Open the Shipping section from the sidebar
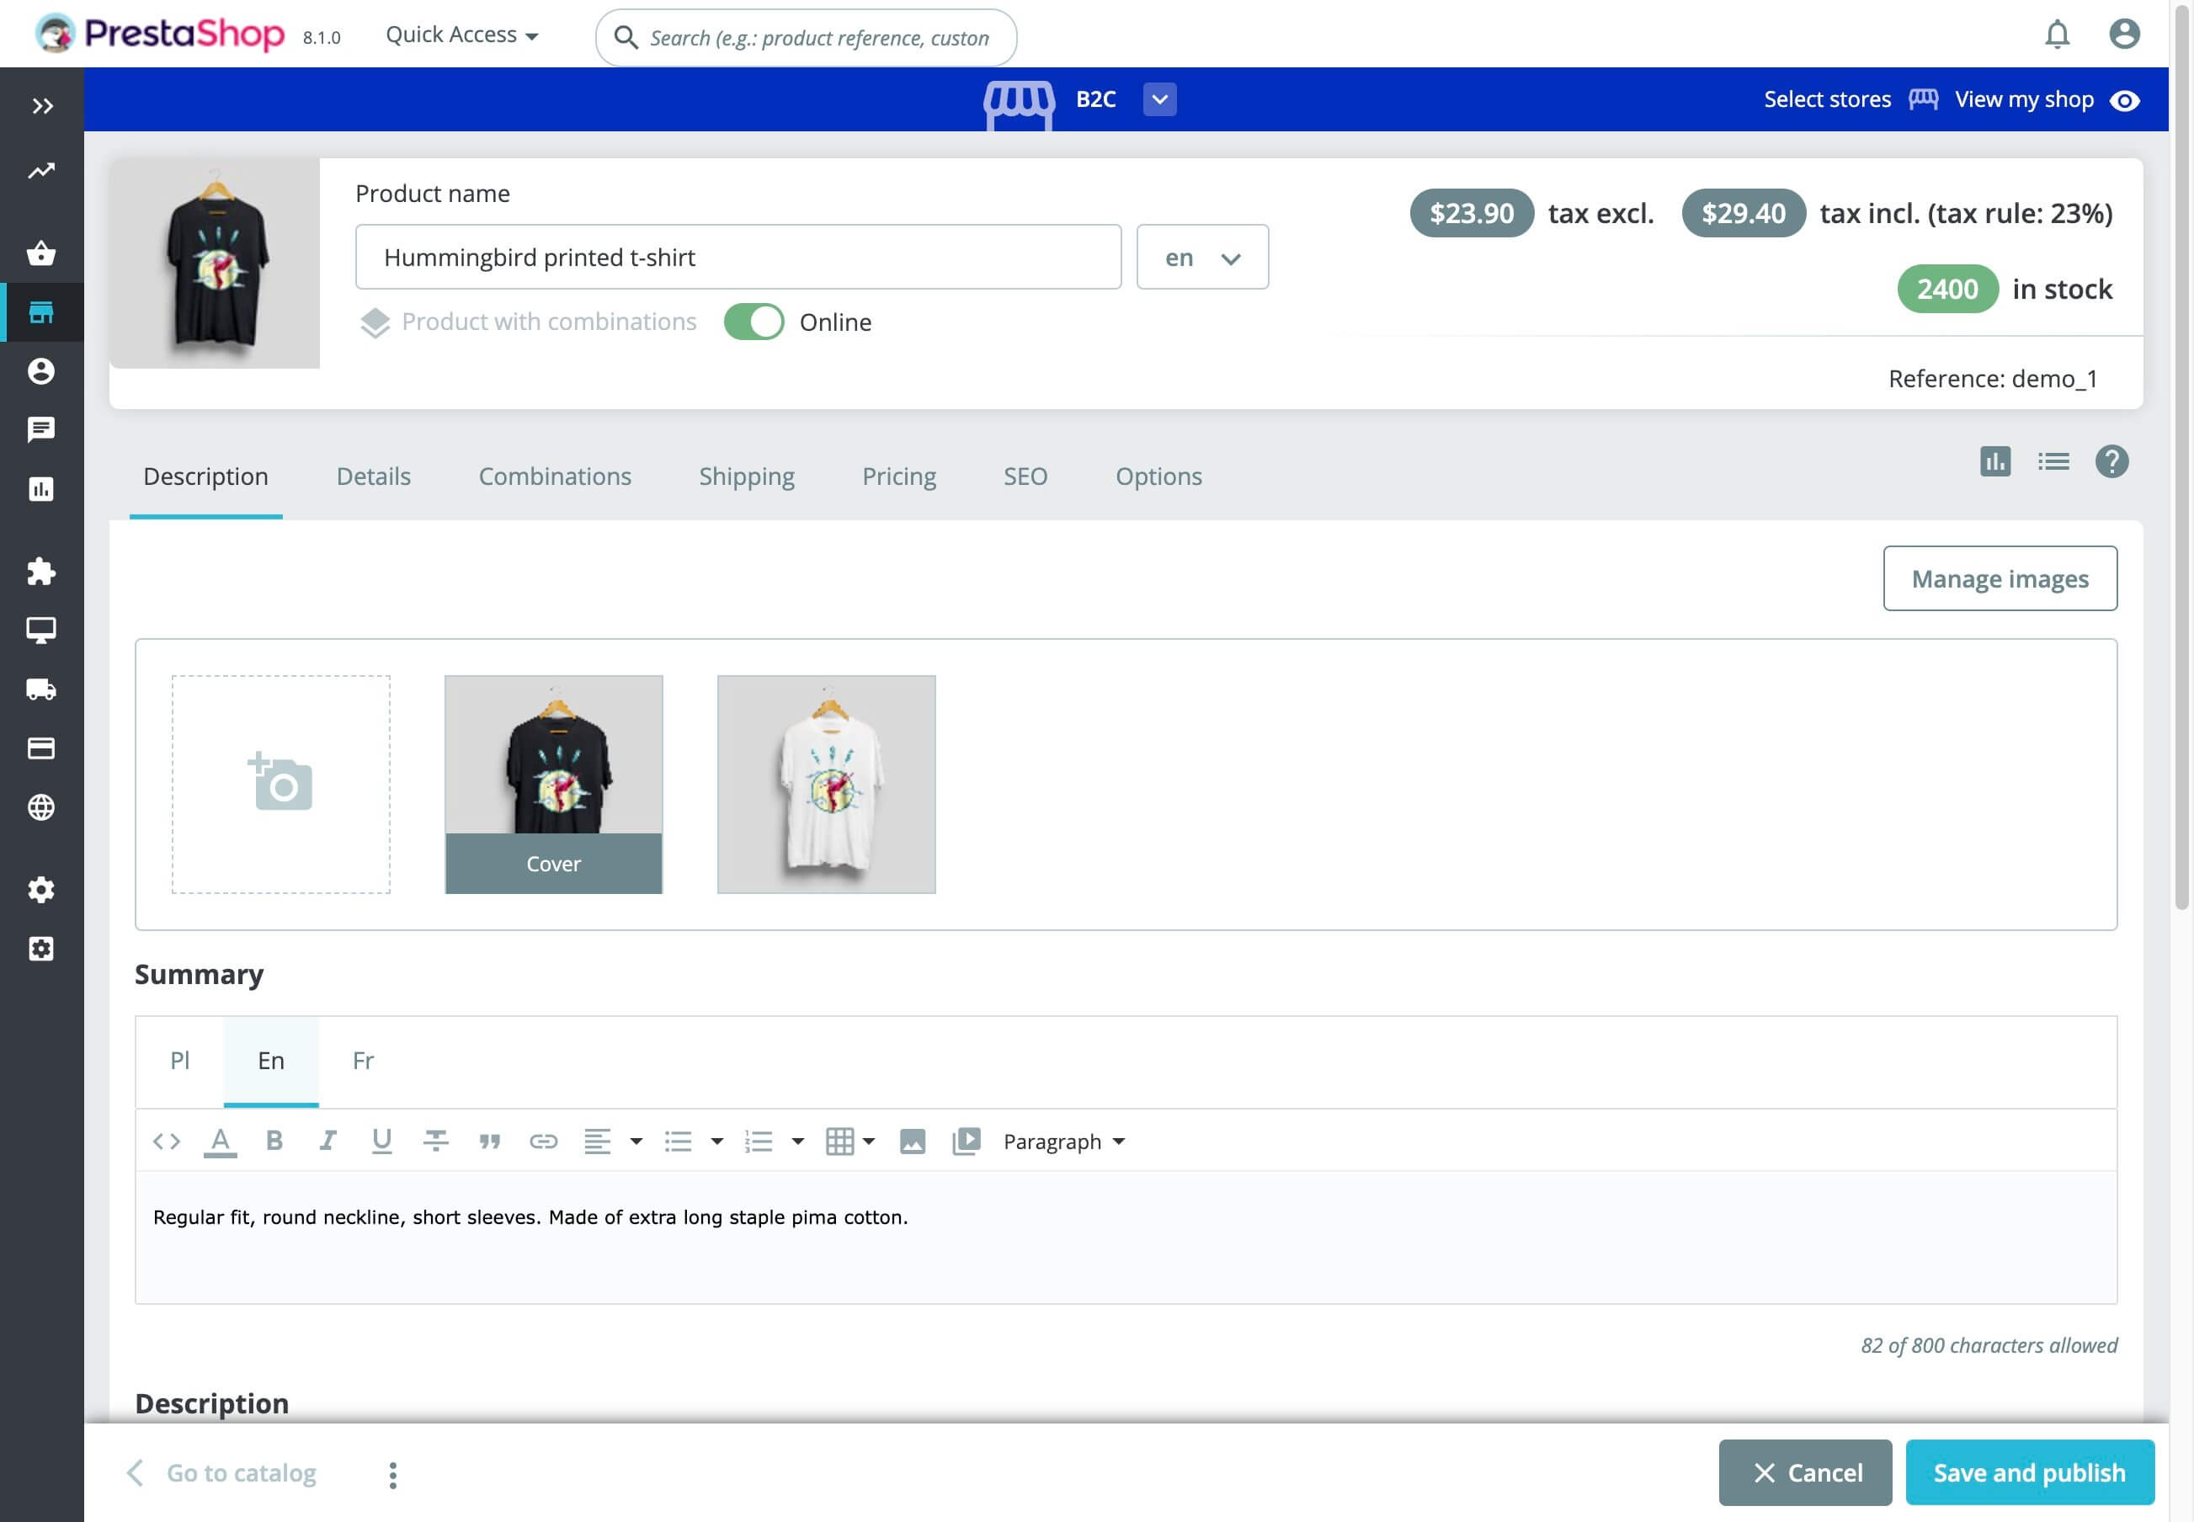The width and height of the screenshot is (2194, 1522). click(42, 689)
